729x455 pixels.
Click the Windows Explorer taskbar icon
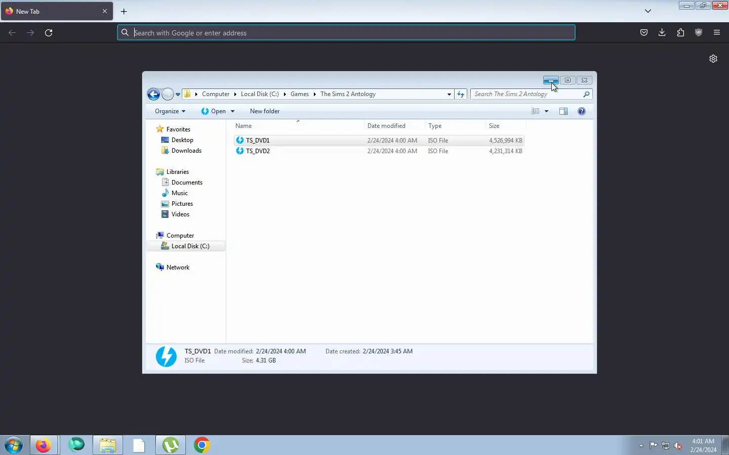coord(108,445)
